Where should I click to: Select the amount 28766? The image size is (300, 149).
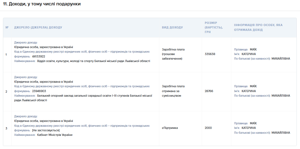(209, 91)
